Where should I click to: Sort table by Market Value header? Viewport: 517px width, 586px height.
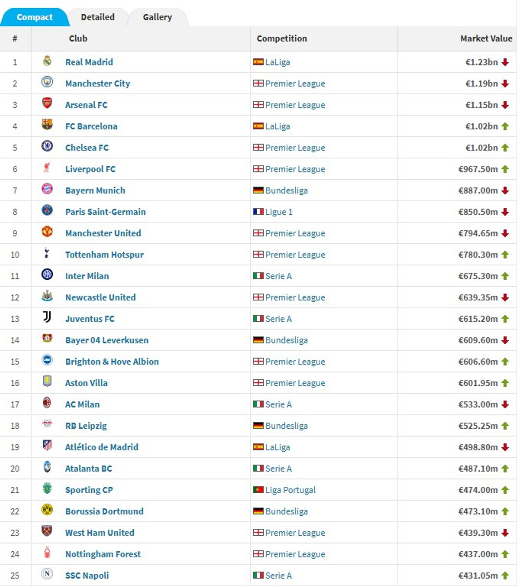click(486, 39)
